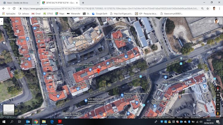
Task: Select the yellow Street View pegman
Action: coord(218,113)
